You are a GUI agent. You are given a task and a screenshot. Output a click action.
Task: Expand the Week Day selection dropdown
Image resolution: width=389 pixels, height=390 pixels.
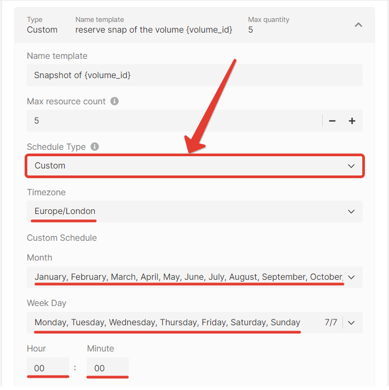coord(195,323)
